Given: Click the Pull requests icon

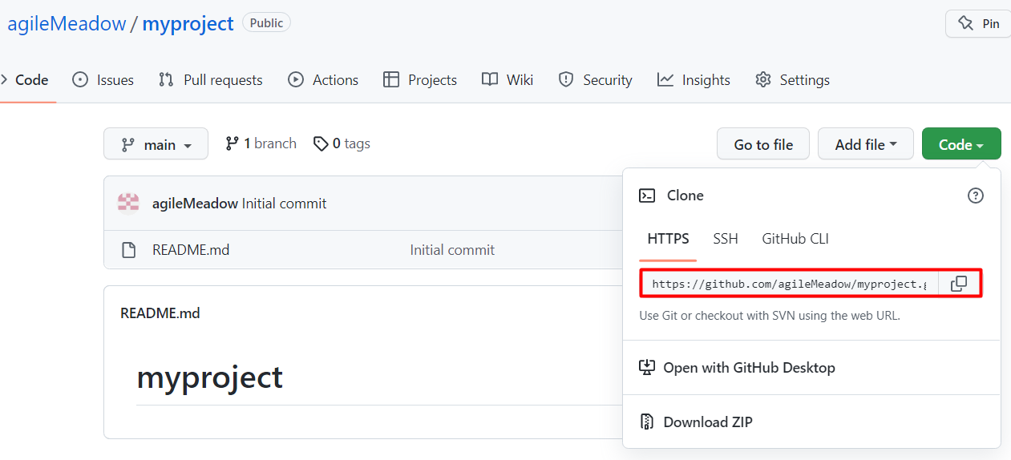Looking at the screenshot, I should pyautogui.click(x=166, y=79).
